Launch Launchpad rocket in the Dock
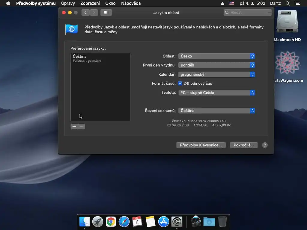The width and height of the screenshot is (307, 230). pos(98,222)
